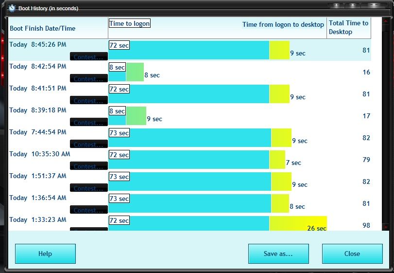The width and height of the screenshot is (394, 273).
Task: Click the yellow desktop bar in 8:45:26 PM row
Action: point(279,50)
